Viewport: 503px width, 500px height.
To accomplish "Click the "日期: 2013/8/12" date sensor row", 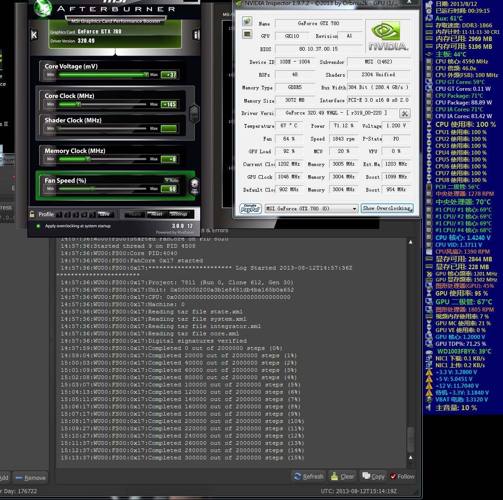I will pos(451,4).
